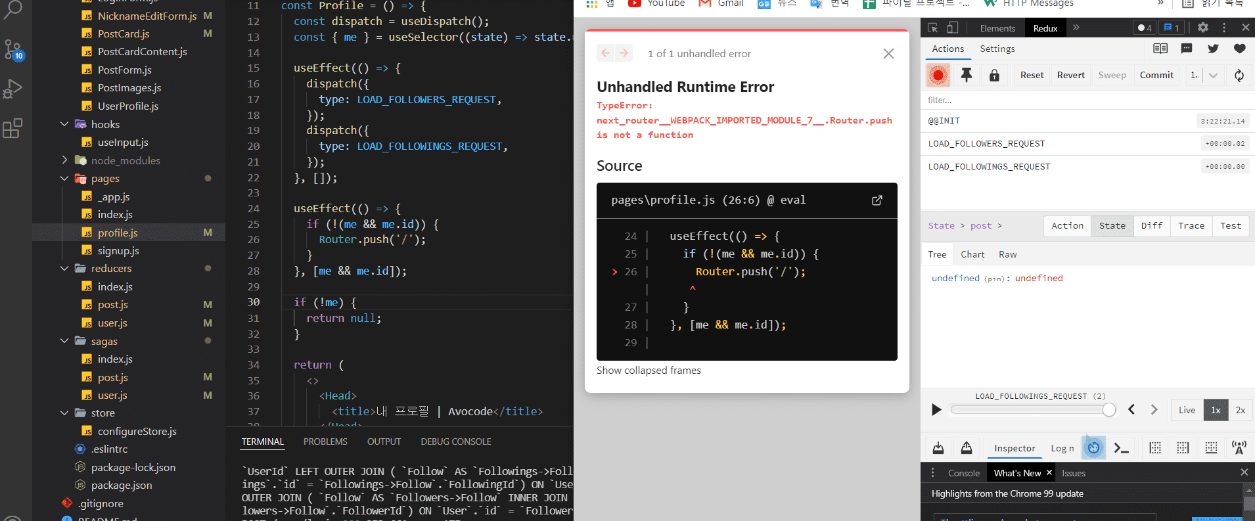
Task: Open the Settings tab in Redux DevTools
Action: pos(997,49)
